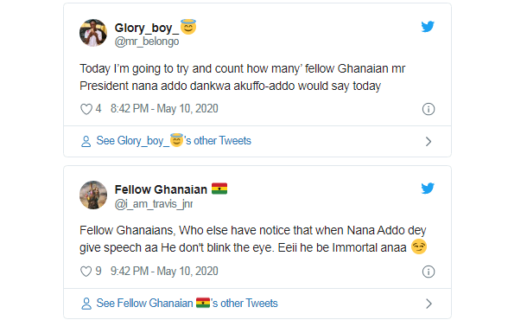This screenshot has width=508, height=320.
Task: Click the Twitter bird icon on Fellow Ghanaian tweet
Action: click(428, 189)
